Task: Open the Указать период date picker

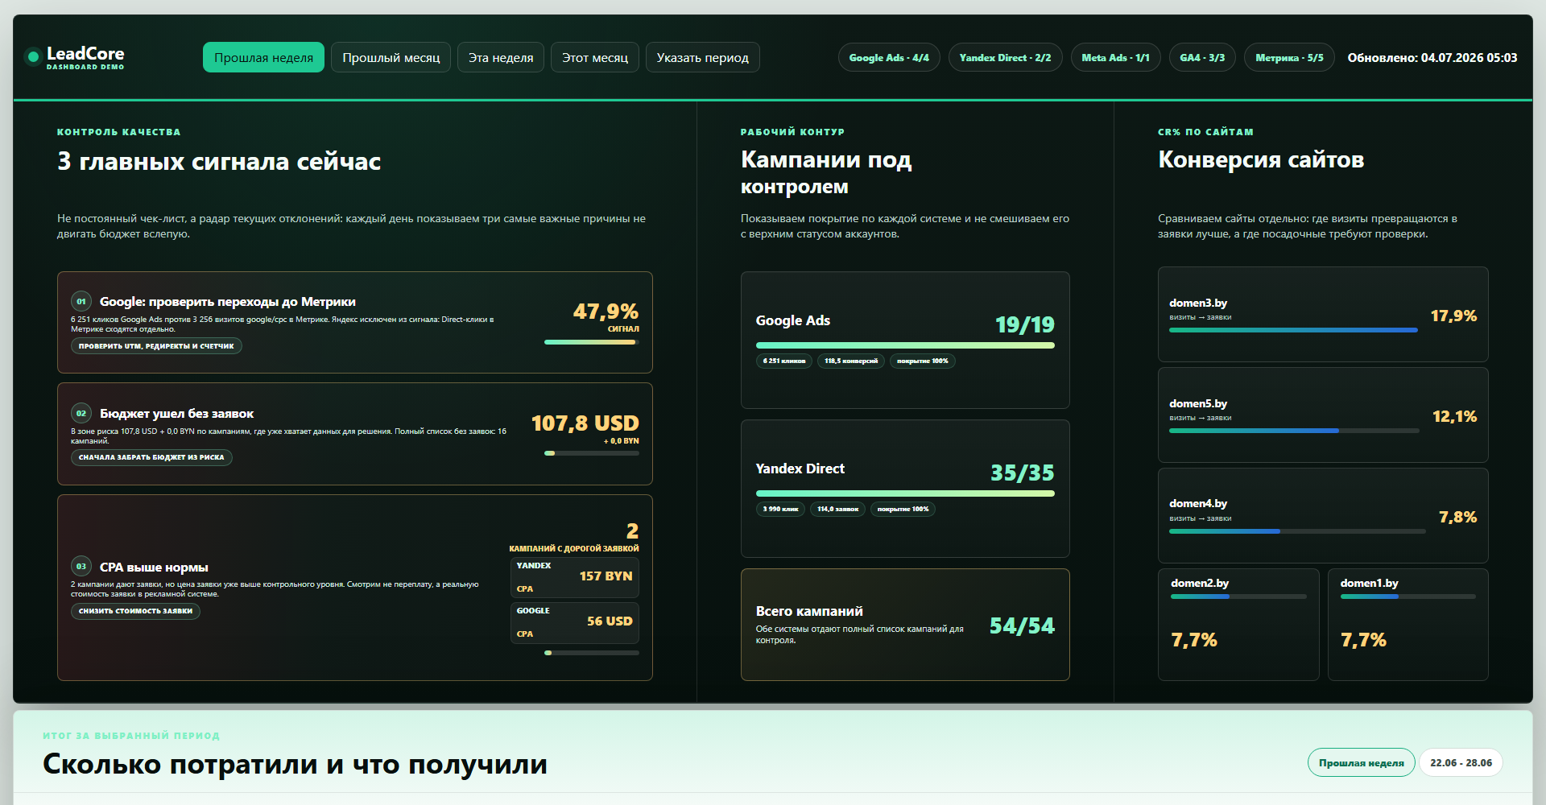Action: coord(702,57)
